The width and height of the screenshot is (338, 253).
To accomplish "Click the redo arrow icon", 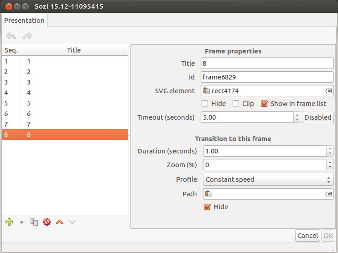I will (27, 36).
